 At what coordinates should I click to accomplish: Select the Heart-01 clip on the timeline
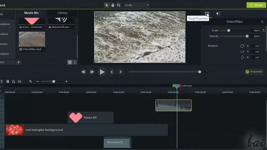tap(91, 117)
